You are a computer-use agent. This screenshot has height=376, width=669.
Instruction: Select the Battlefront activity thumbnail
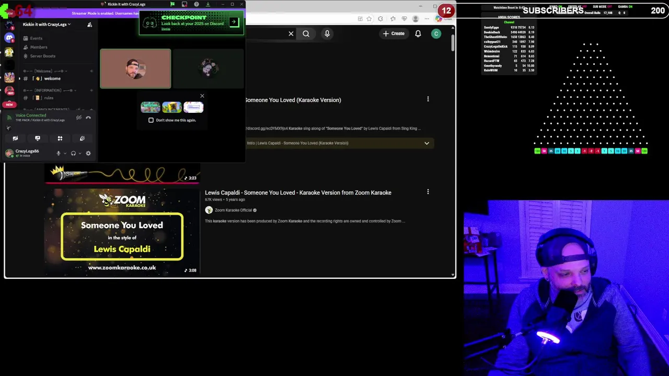coord(151,107)
